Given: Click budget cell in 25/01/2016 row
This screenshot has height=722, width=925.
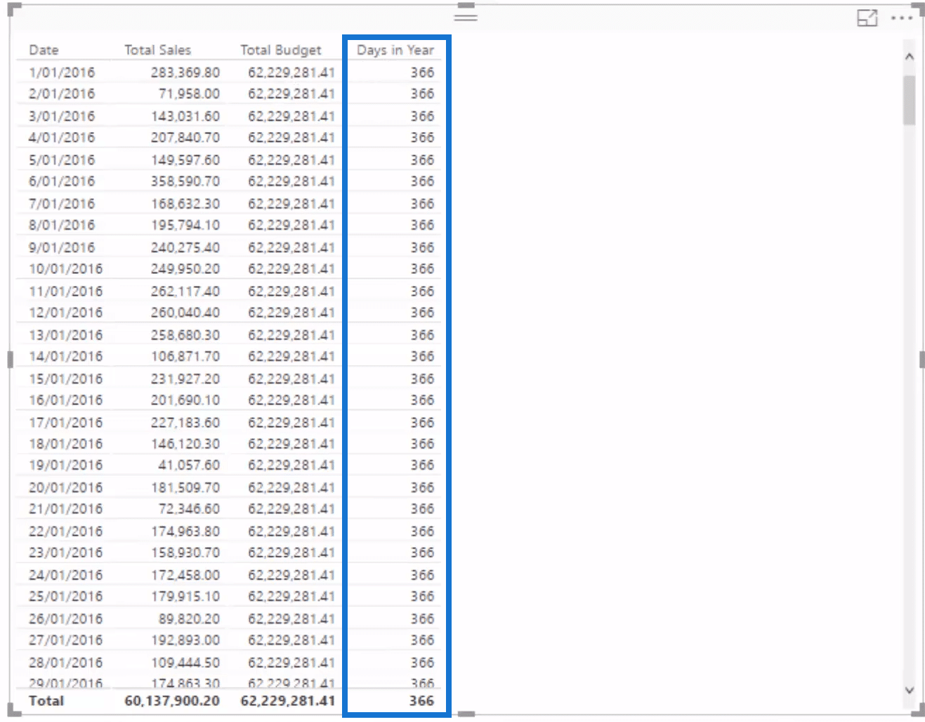Looking at the screenshot, I should coord(291,596).
